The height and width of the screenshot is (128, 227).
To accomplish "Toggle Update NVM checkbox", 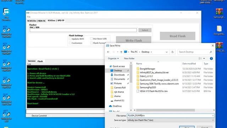I will 70,39.
